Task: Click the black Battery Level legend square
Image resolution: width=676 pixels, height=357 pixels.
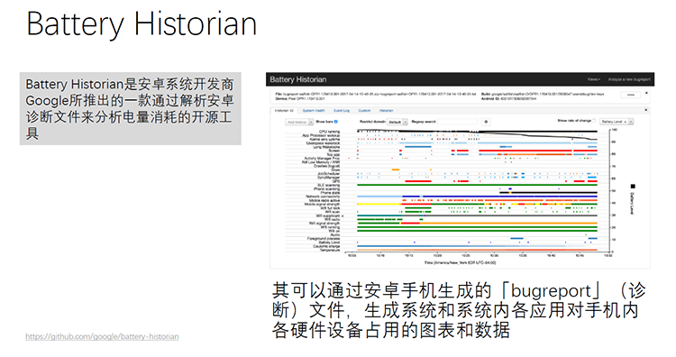Action: click(633, 187)
